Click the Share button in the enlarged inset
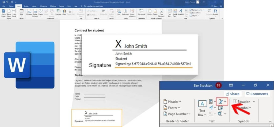Screen dimensions: 274x127 point(232,94)
